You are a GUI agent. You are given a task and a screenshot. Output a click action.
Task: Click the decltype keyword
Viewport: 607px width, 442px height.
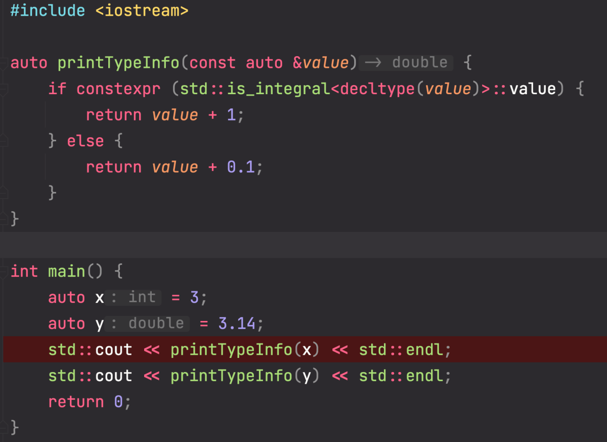coord(377,89)
